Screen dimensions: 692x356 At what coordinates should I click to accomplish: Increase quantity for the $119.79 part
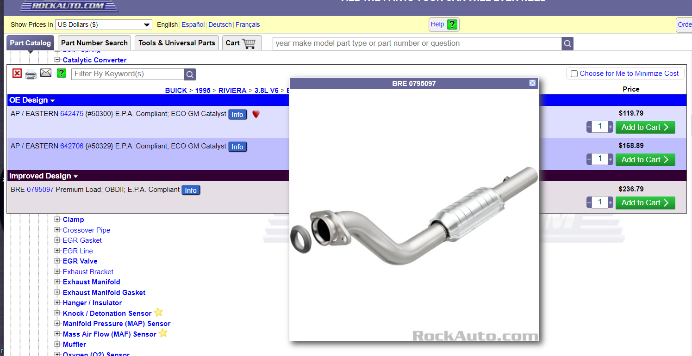click(x=611, y=127)
